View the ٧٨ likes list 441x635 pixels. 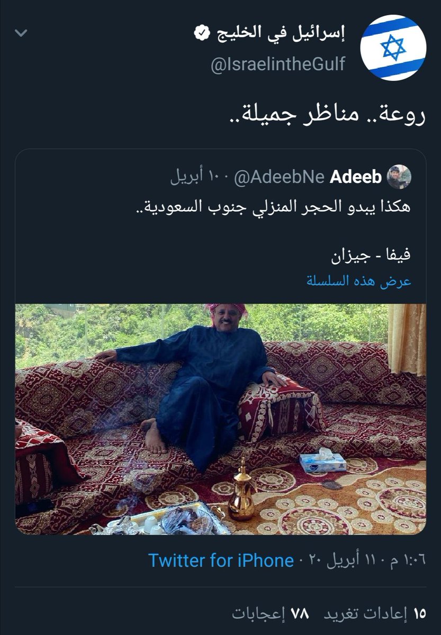(270, 613)
